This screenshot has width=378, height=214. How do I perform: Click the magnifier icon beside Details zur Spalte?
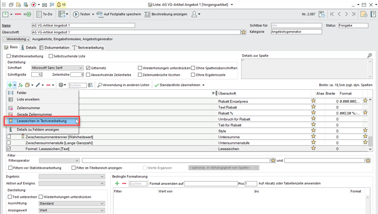(370, 56)
